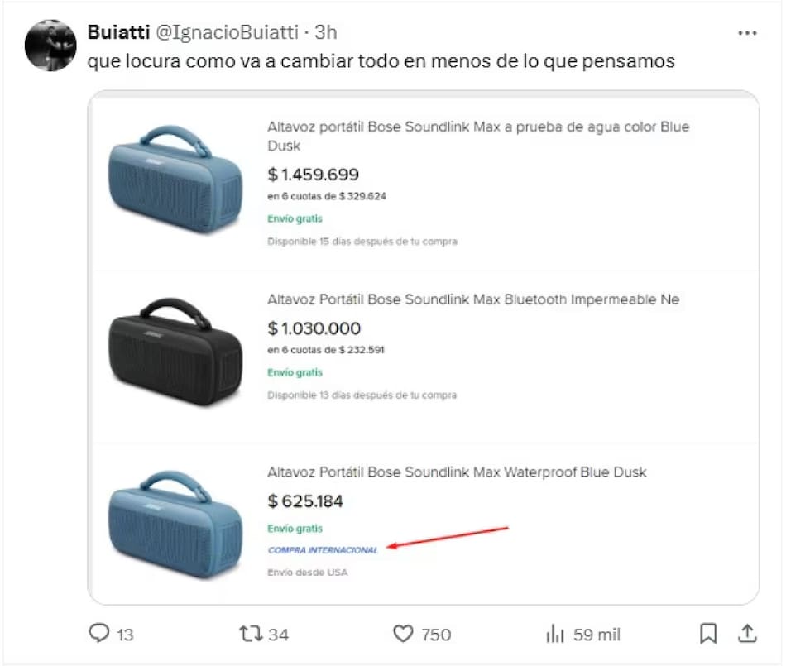Screen dimensions: 786x666
Task: Open Buiatti's profile avatar
Action: 51,45
